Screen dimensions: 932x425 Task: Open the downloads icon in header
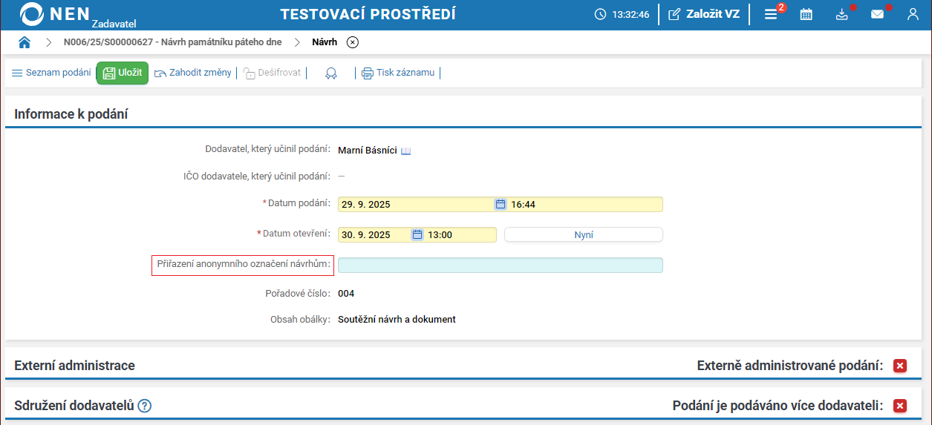[841, 14]
